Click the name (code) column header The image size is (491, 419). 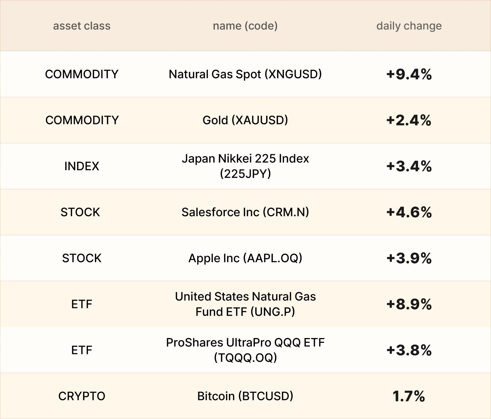point(245,26)
